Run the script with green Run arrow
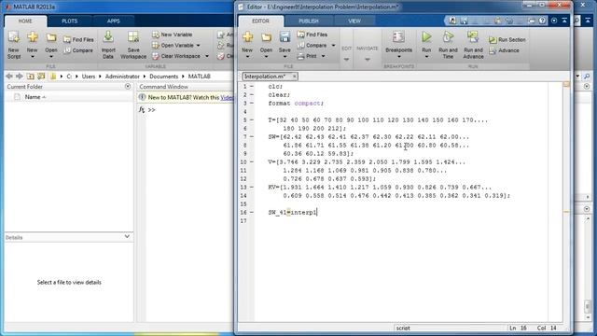The width and height of the screenshot is (597, 336). pyautogui.click(x=426, y=37)
